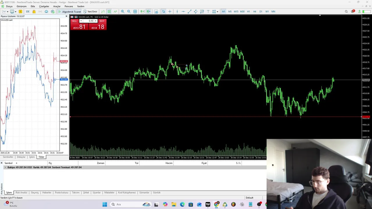
Task: Open notifications icon with red badge
Action: pyautogui.click(x=353, y=12)
